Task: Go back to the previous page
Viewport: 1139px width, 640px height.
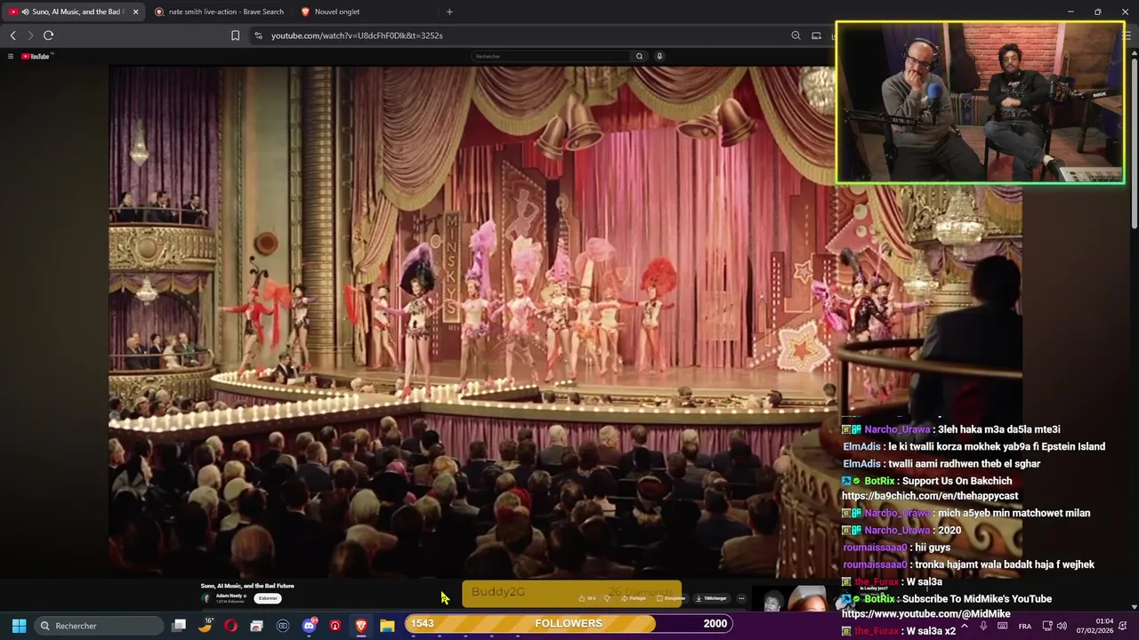Action: click(12, 36)
